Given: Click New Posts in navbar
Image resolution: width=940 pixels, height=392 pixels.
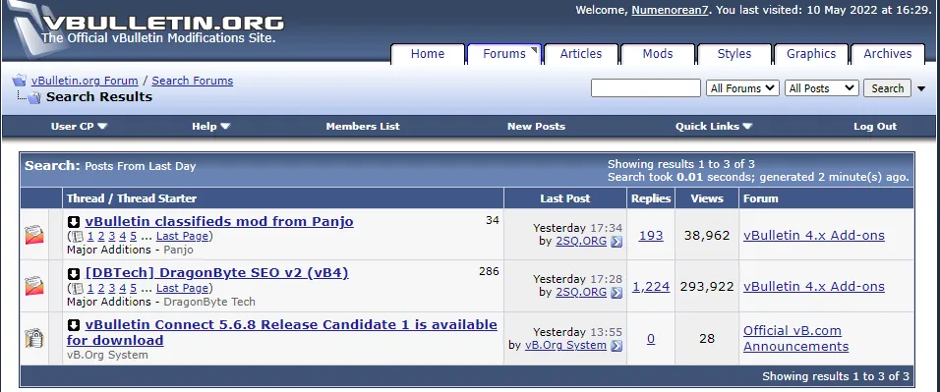Looking at the screenshot, I should coord(536,126).
